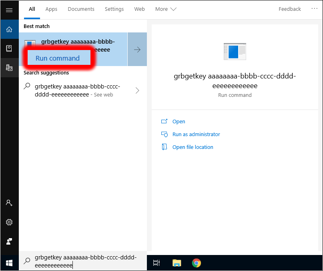Switch to the Documents tab

point(81,9)
